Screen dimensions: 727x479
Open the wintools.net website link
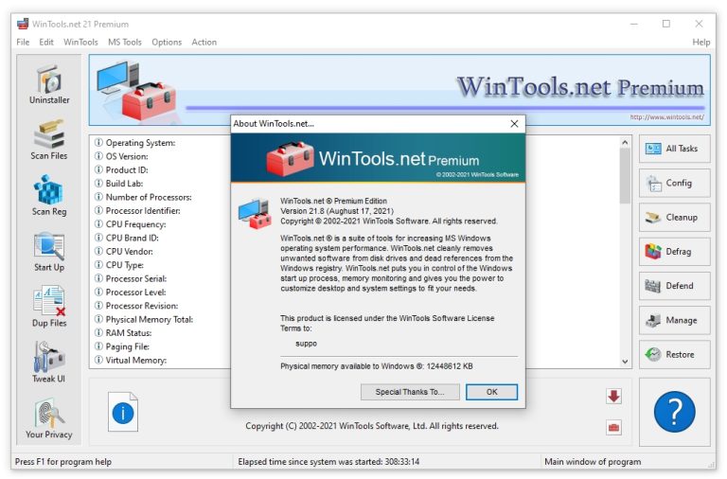click(666, 117)
